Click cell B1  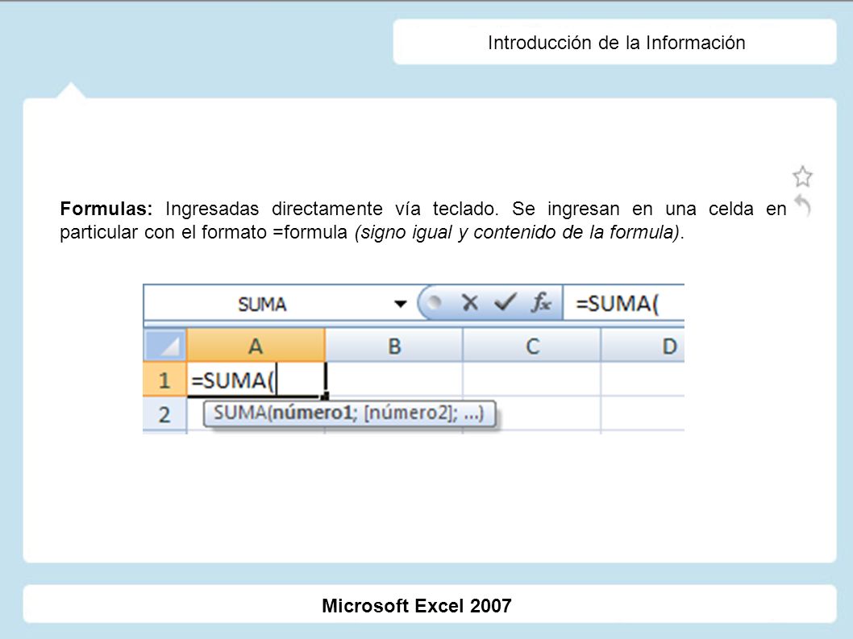(394, 379)
